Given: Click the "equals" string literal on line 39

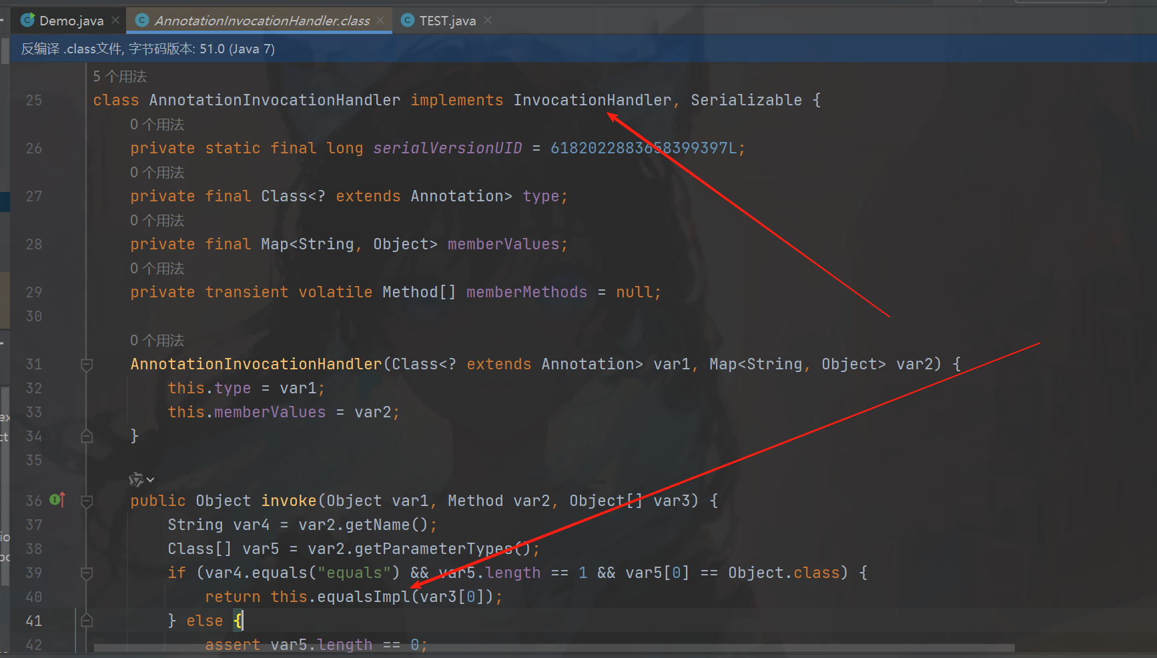Looking at the screenshot, I should pos(354,573).
